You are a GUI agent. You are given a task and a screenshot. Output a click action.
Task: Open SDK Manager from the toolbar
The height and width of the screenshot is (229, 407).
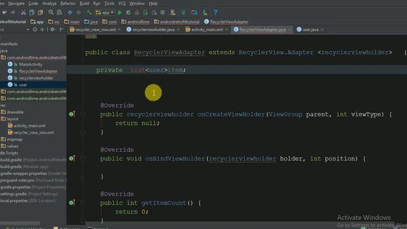point(205,13)
